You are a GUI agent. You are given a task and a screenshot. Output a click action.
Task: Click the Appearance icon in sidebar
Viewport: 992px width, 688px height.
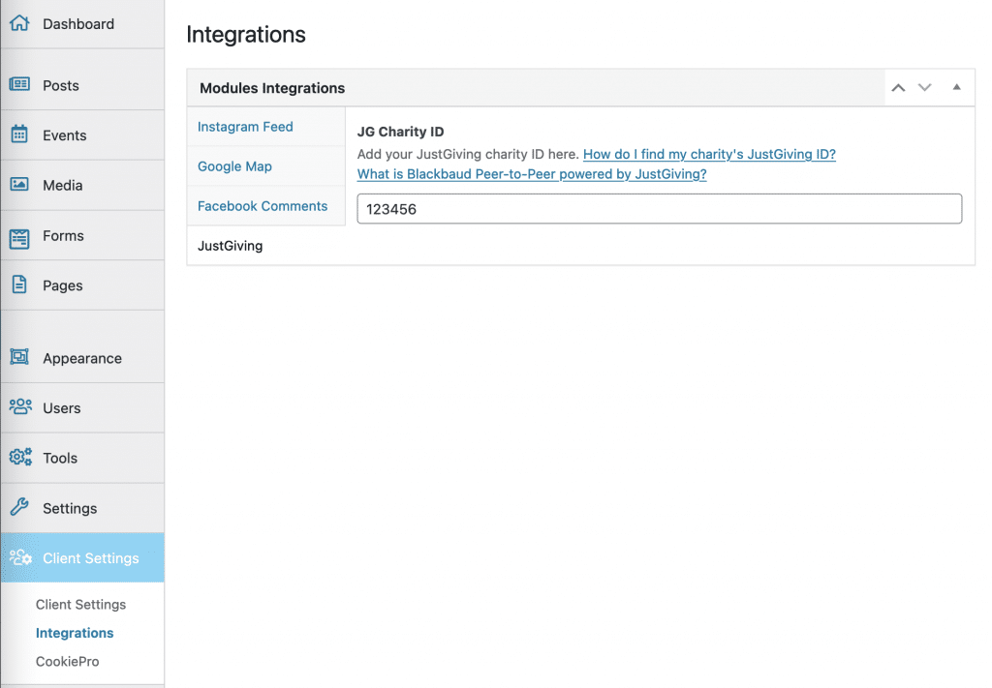tap(19, 357)
